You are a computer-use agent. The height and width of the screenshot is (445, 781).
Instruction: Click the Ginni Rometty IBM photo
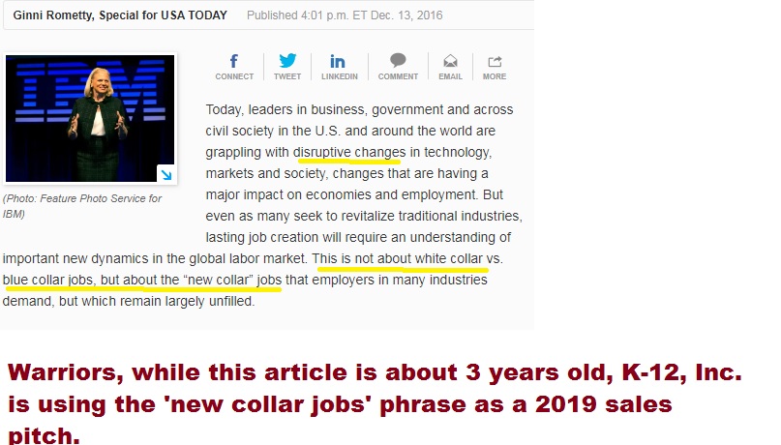pyautogui.click(x=90, y=118)
